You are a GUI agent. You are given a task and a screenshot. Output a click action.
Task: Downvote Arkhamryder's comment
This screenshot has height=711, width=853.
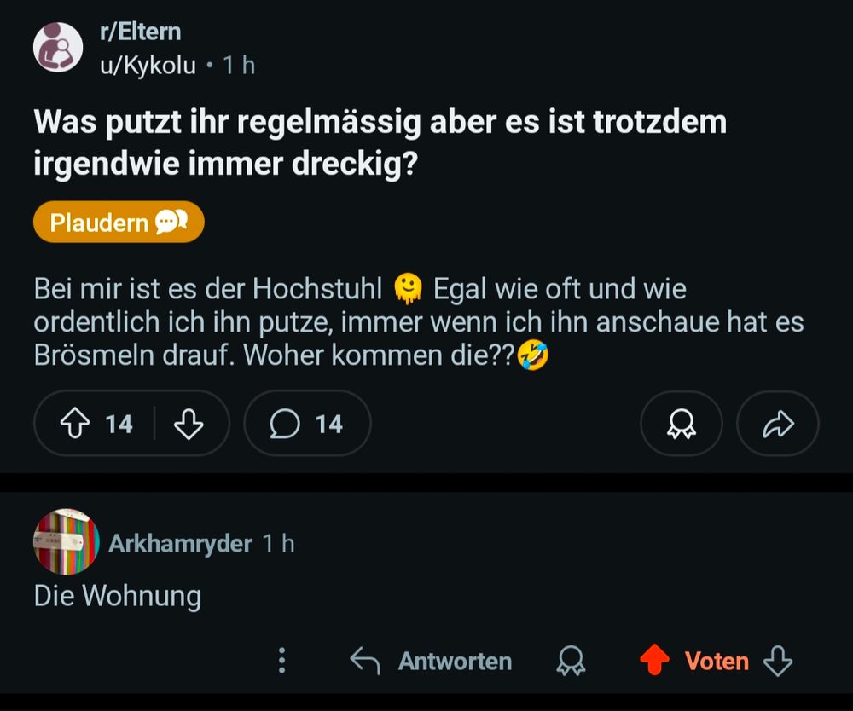(777, 661)
